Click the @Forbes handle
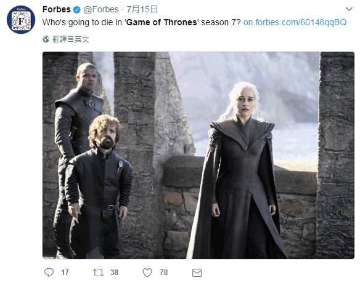360x283 pixels. (x=101, y=9)
